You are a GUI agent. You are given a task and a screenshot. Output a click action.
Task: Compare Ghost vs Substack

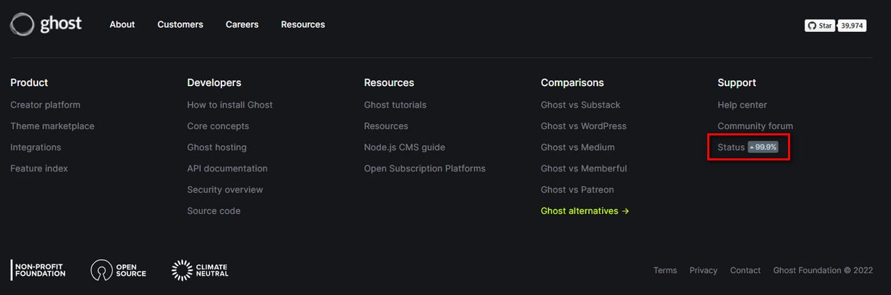pos(581,105)
